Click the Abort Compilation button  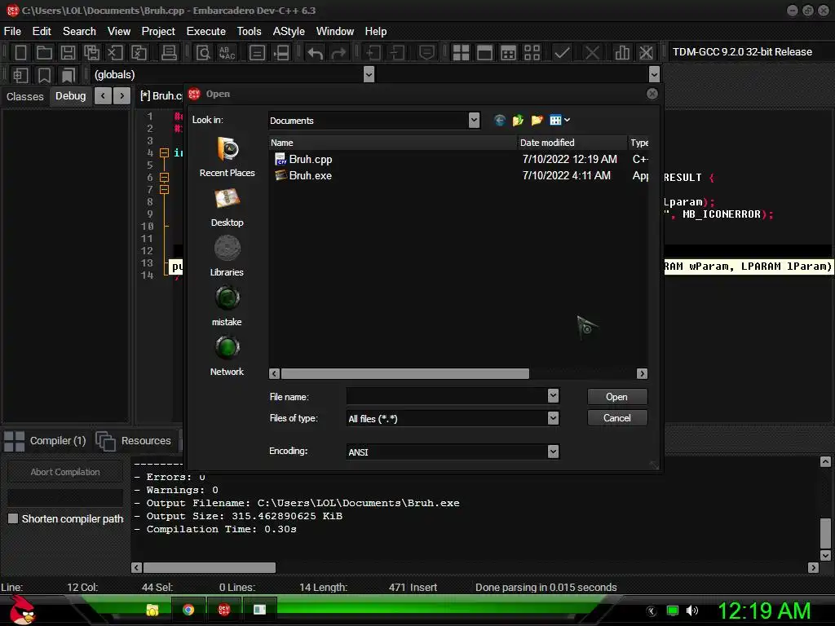tap(65, 472)
